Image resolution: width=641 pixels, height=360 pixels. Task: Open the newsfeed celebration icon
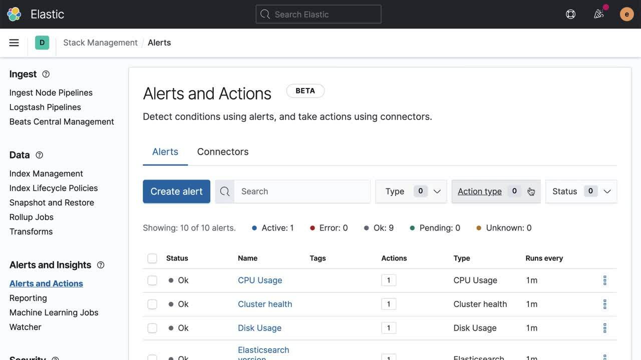(599, 14)
